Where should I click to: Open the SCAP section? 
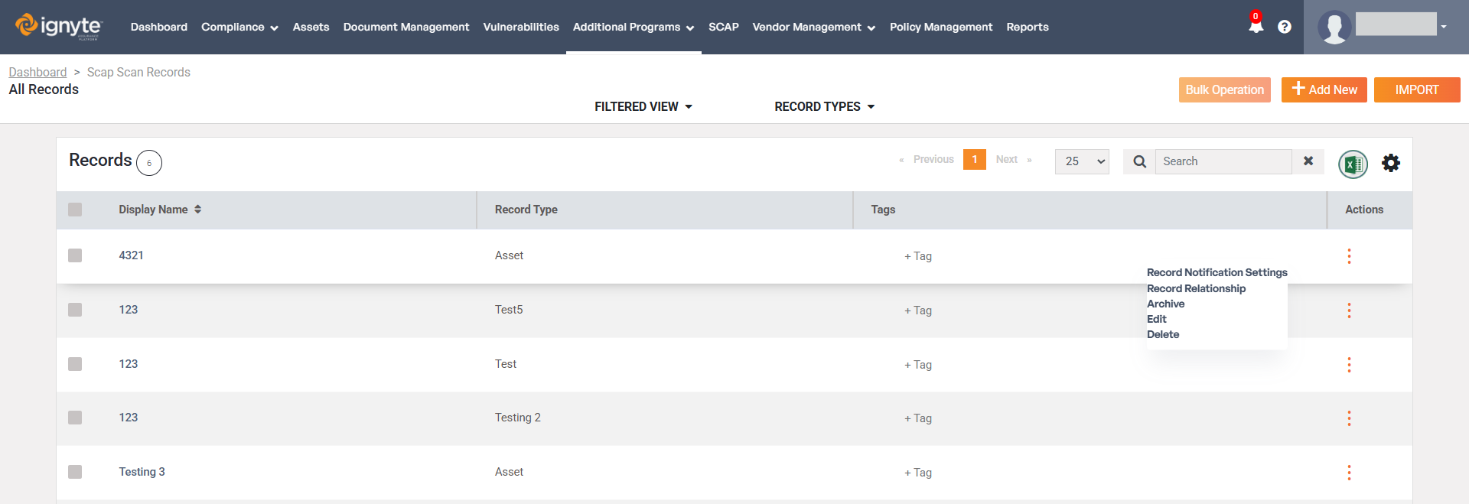click(724, 27)
